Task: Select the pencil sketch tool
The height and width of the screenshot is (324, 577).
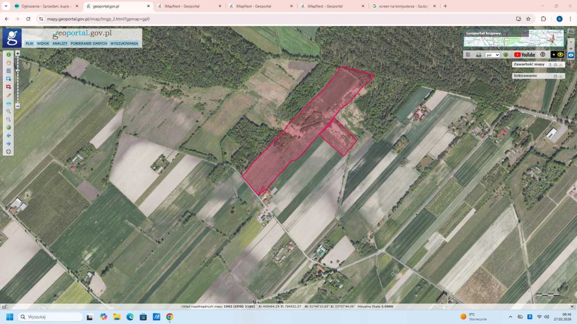Action: (x=9, y=95)
